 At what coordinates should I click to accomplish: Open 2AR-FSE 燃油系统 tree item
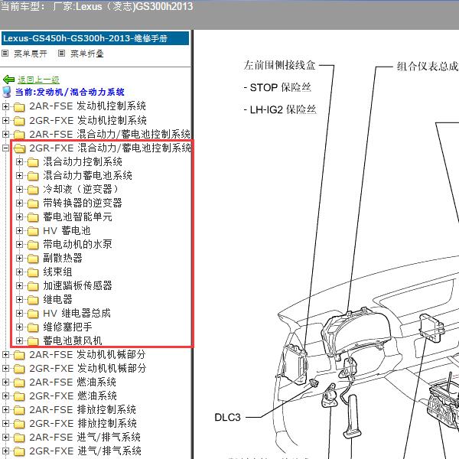click(73, 382)
